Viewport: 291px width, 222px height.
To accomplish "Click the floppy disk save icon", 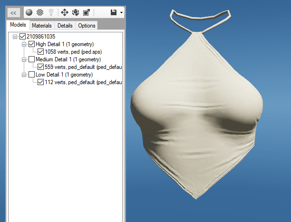I will (114, 12).
